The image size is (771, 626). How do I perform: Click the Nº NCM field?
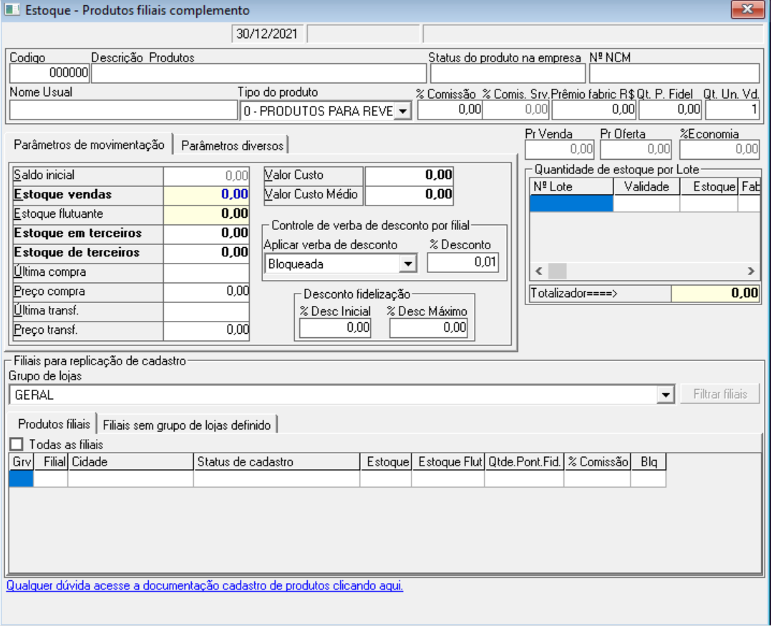coord(674,73)
